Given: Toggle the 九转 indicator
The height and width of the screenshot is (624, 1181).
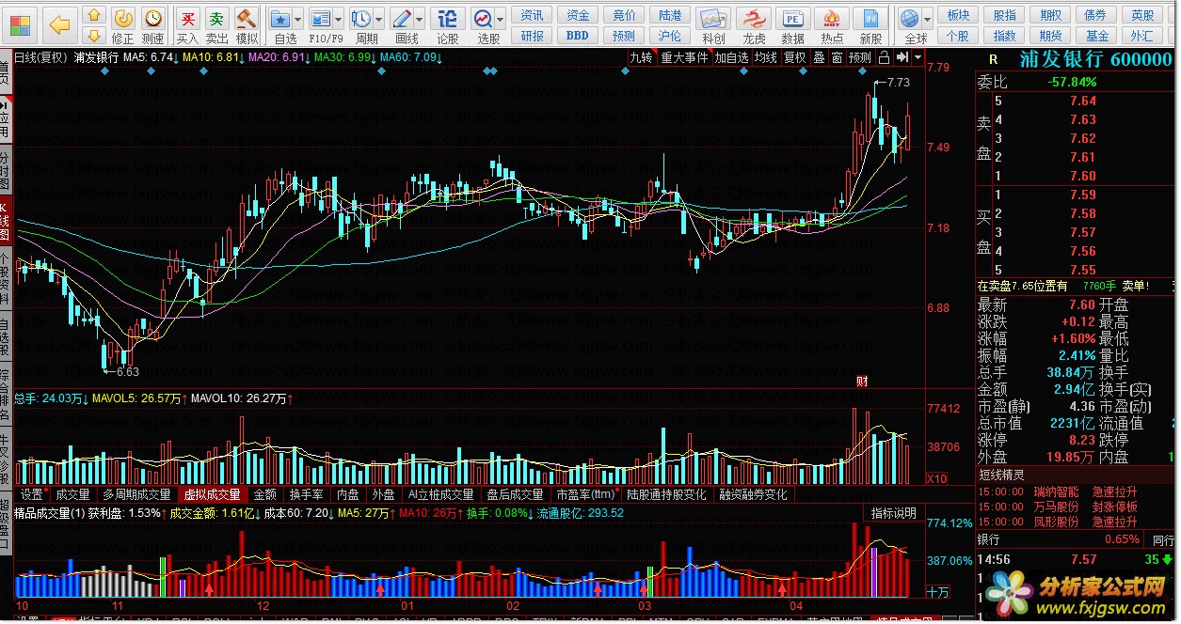Looking at the screenshot, I should (x=641, y=57).
